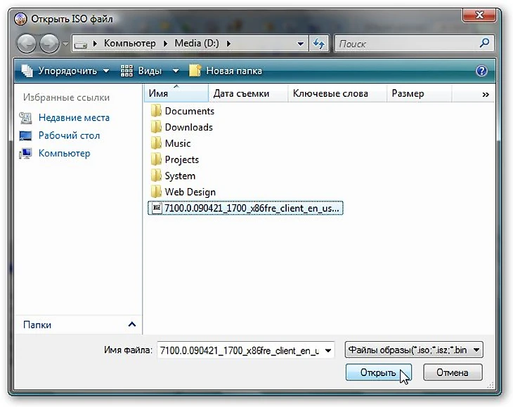
Task: Open the Виды views dropdown
Action: pyautogui.click(x=149, y=71)
